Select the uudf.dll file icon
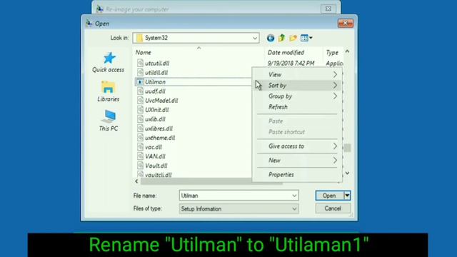Screen dimensions: 457x257 (140, 91)
